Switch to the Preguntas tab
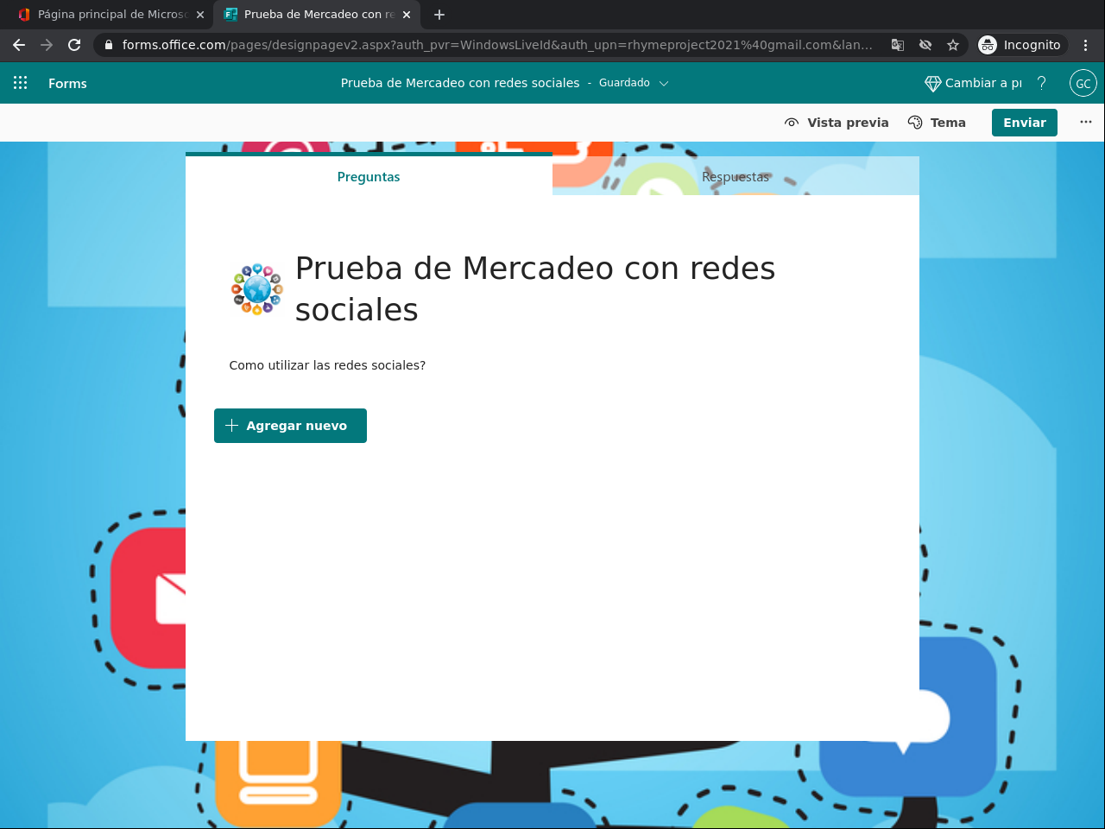1105x829 pixels. 369,176
